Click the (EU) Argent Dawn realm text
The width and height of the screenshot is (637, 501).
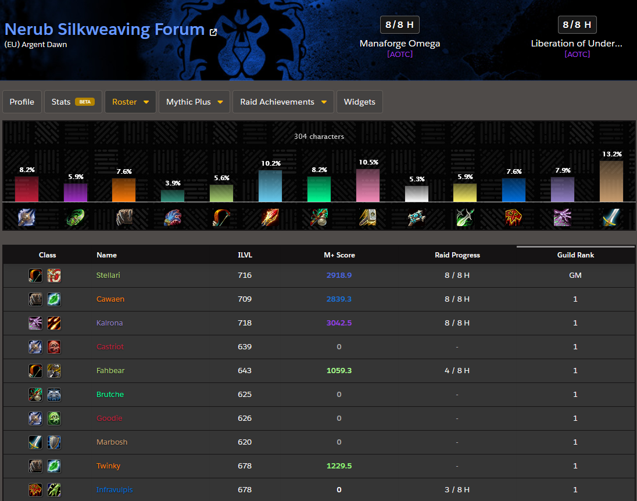[x=36, y=45]
